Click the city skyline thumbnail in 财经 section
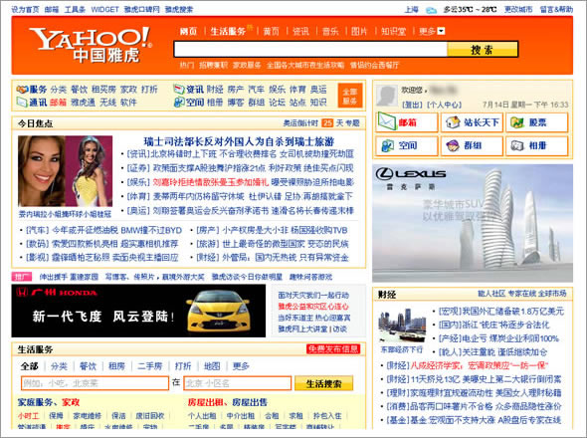This screenshot has height=438, width=587. [402, 325]
